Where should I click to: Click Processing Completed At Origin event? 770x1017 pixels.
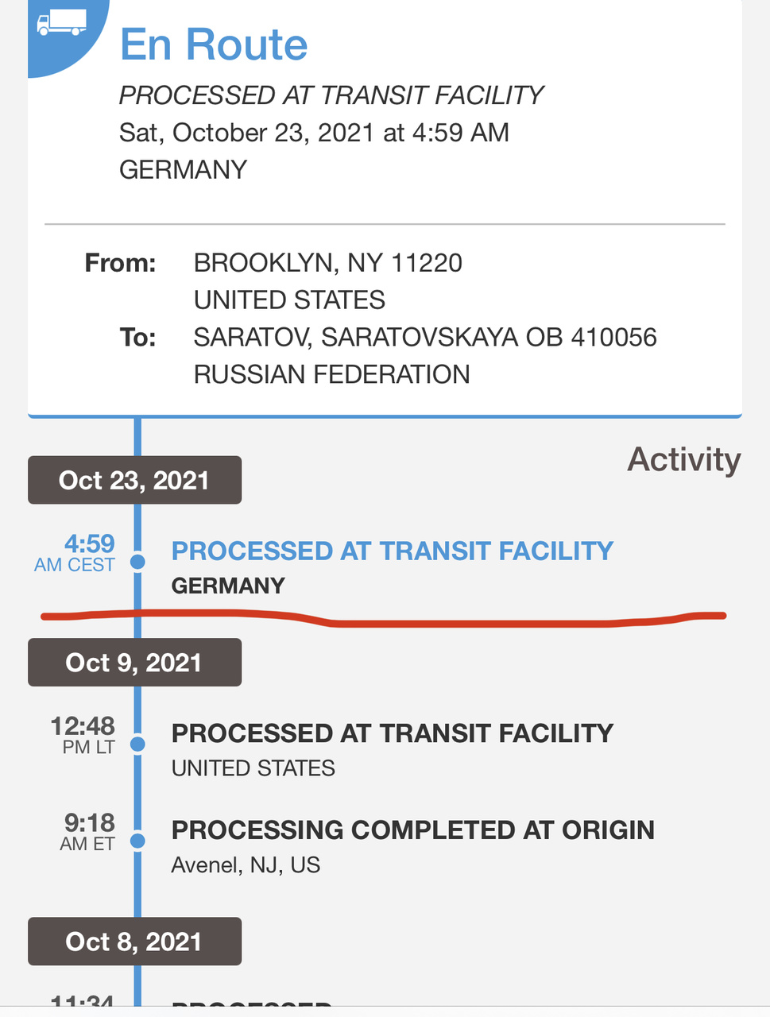point(412,830)
